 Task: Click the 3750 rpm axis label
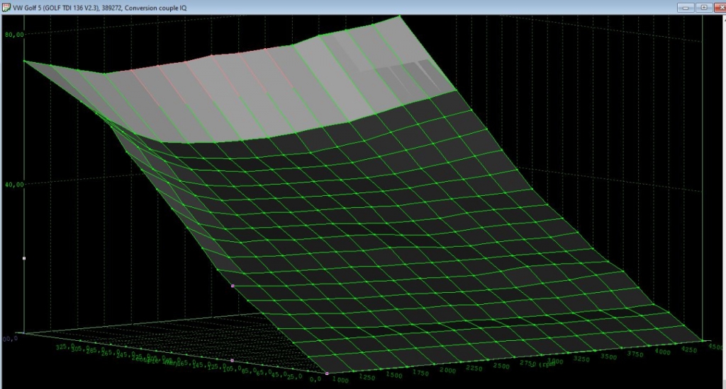pyautogui.click(x=635, y=354)
